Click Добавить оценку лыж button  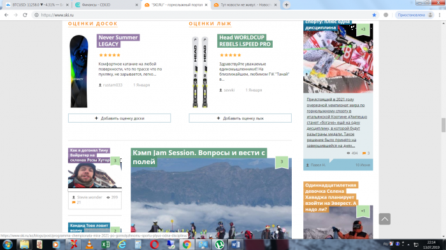pyautogui.click(x=240, y=118)
